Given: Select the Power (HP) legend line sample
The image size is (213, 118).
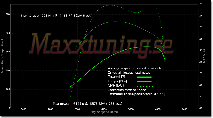Looking at the screenshot, I should coord(144,77).
